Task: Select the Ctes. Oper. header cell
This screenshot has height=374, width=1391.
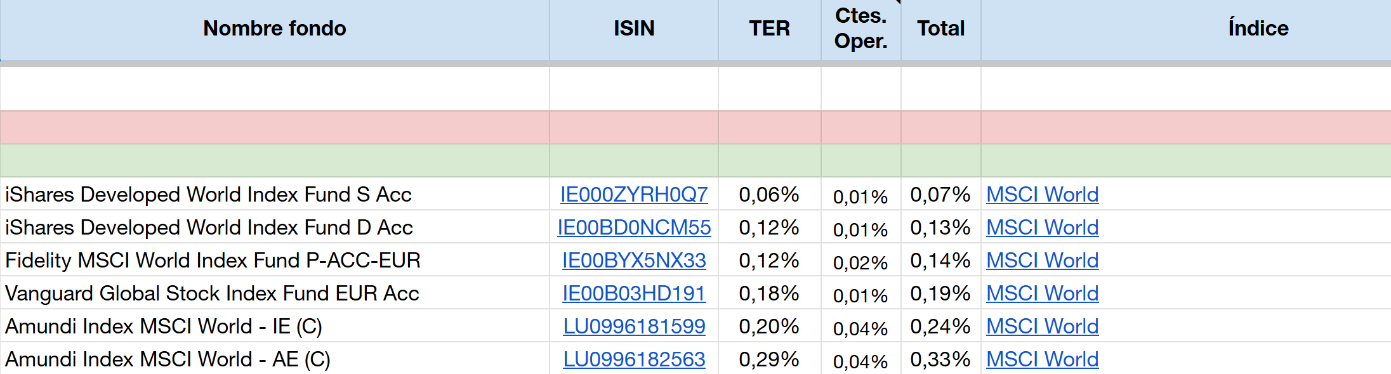Action: coord(860,29)
